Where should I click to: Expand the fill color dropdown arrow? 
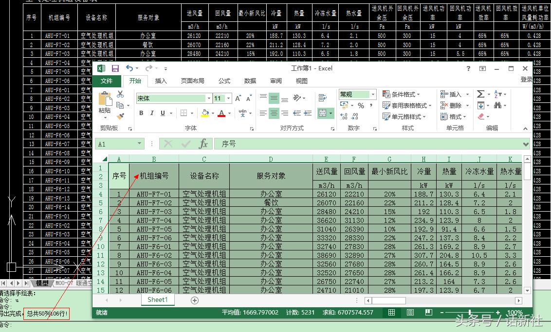213,113
